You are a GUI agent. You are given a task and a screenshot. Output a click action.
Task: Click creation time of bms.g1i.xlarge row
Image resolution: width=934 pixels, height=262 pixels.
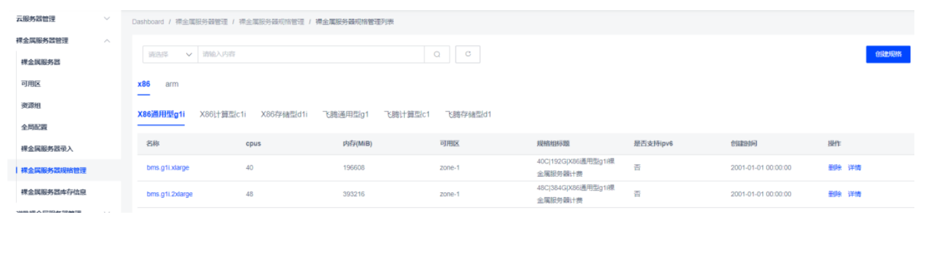click(x=761, y=167)
